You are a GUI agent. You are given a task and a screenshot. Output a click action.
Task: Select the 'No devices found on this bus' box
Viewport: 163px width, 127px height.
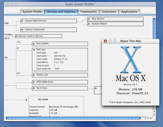(39, 36)
